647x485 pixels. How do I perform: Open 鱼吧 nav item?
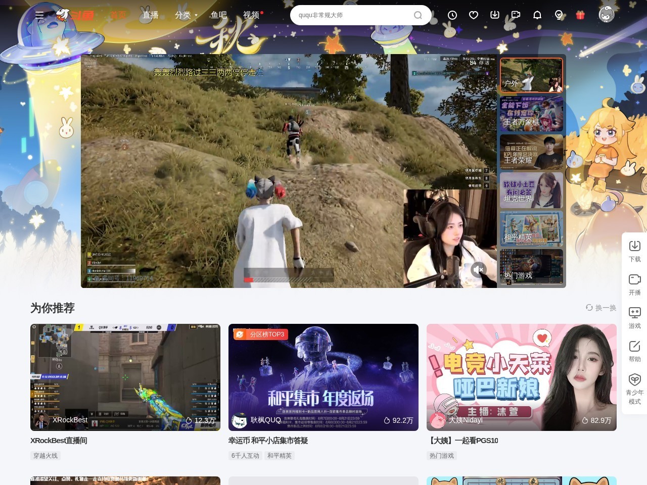[219, 15]
